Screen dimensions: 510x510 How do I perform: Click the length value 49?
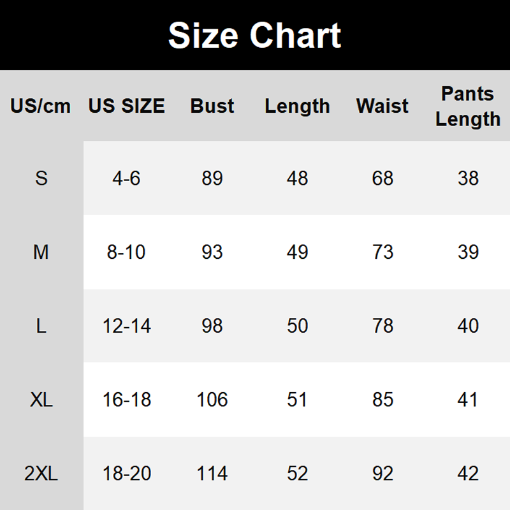(x=297, y=252)
